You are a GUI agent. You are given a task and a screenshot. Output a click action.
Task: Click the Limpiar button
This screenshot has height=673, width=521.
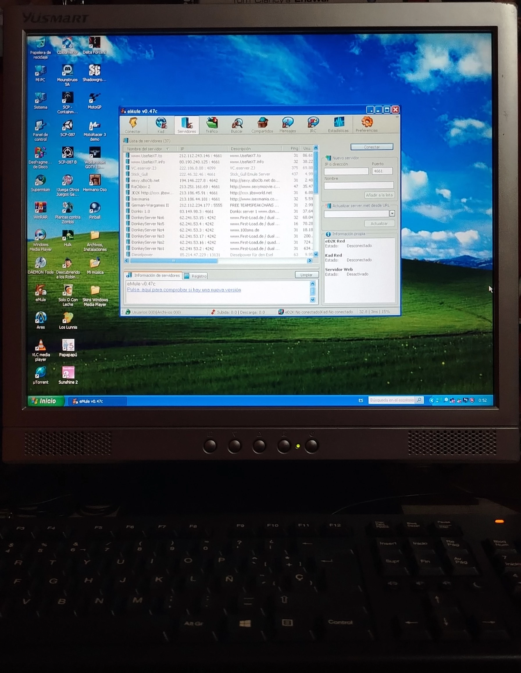[306, 275]
